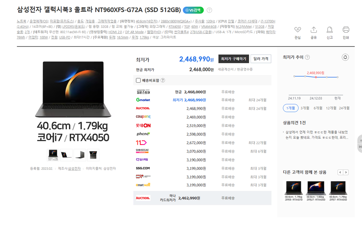Select the 12개월 price trend period

click(331, 108)
